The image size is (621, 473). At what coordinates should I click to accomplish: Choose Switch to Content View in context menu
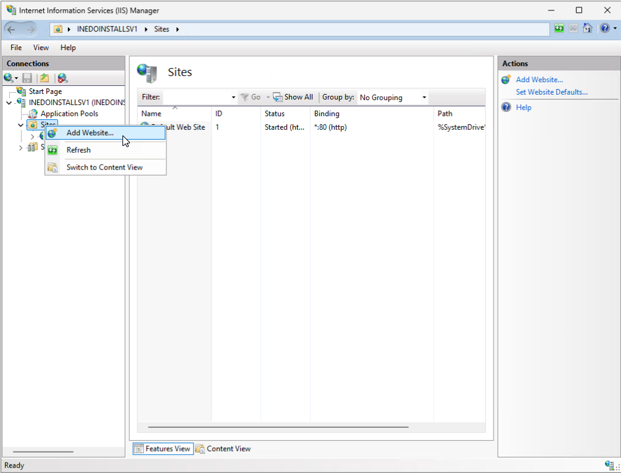105,168
